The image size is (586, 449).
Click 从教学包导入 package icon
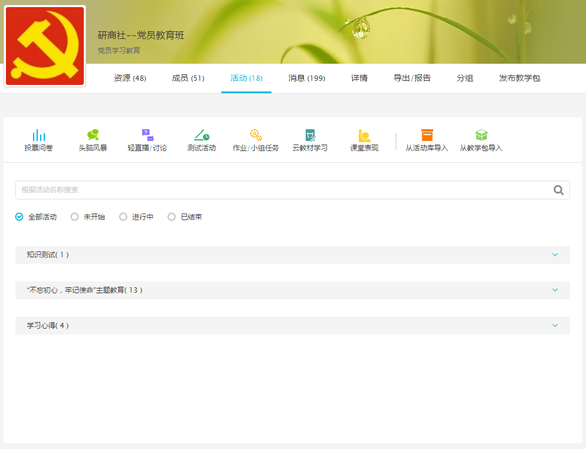point(481,135)
